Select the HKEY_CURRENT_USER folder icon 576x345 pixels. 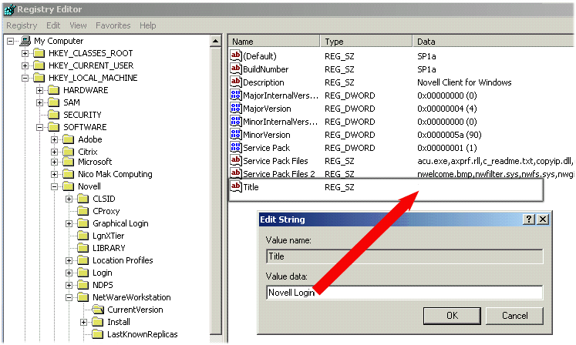[39, 65]
